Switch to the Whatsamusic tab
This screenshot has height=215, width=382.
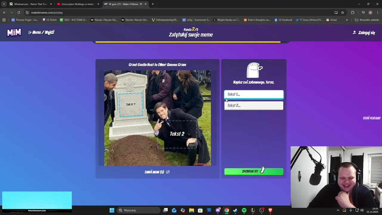click(31, 4)
